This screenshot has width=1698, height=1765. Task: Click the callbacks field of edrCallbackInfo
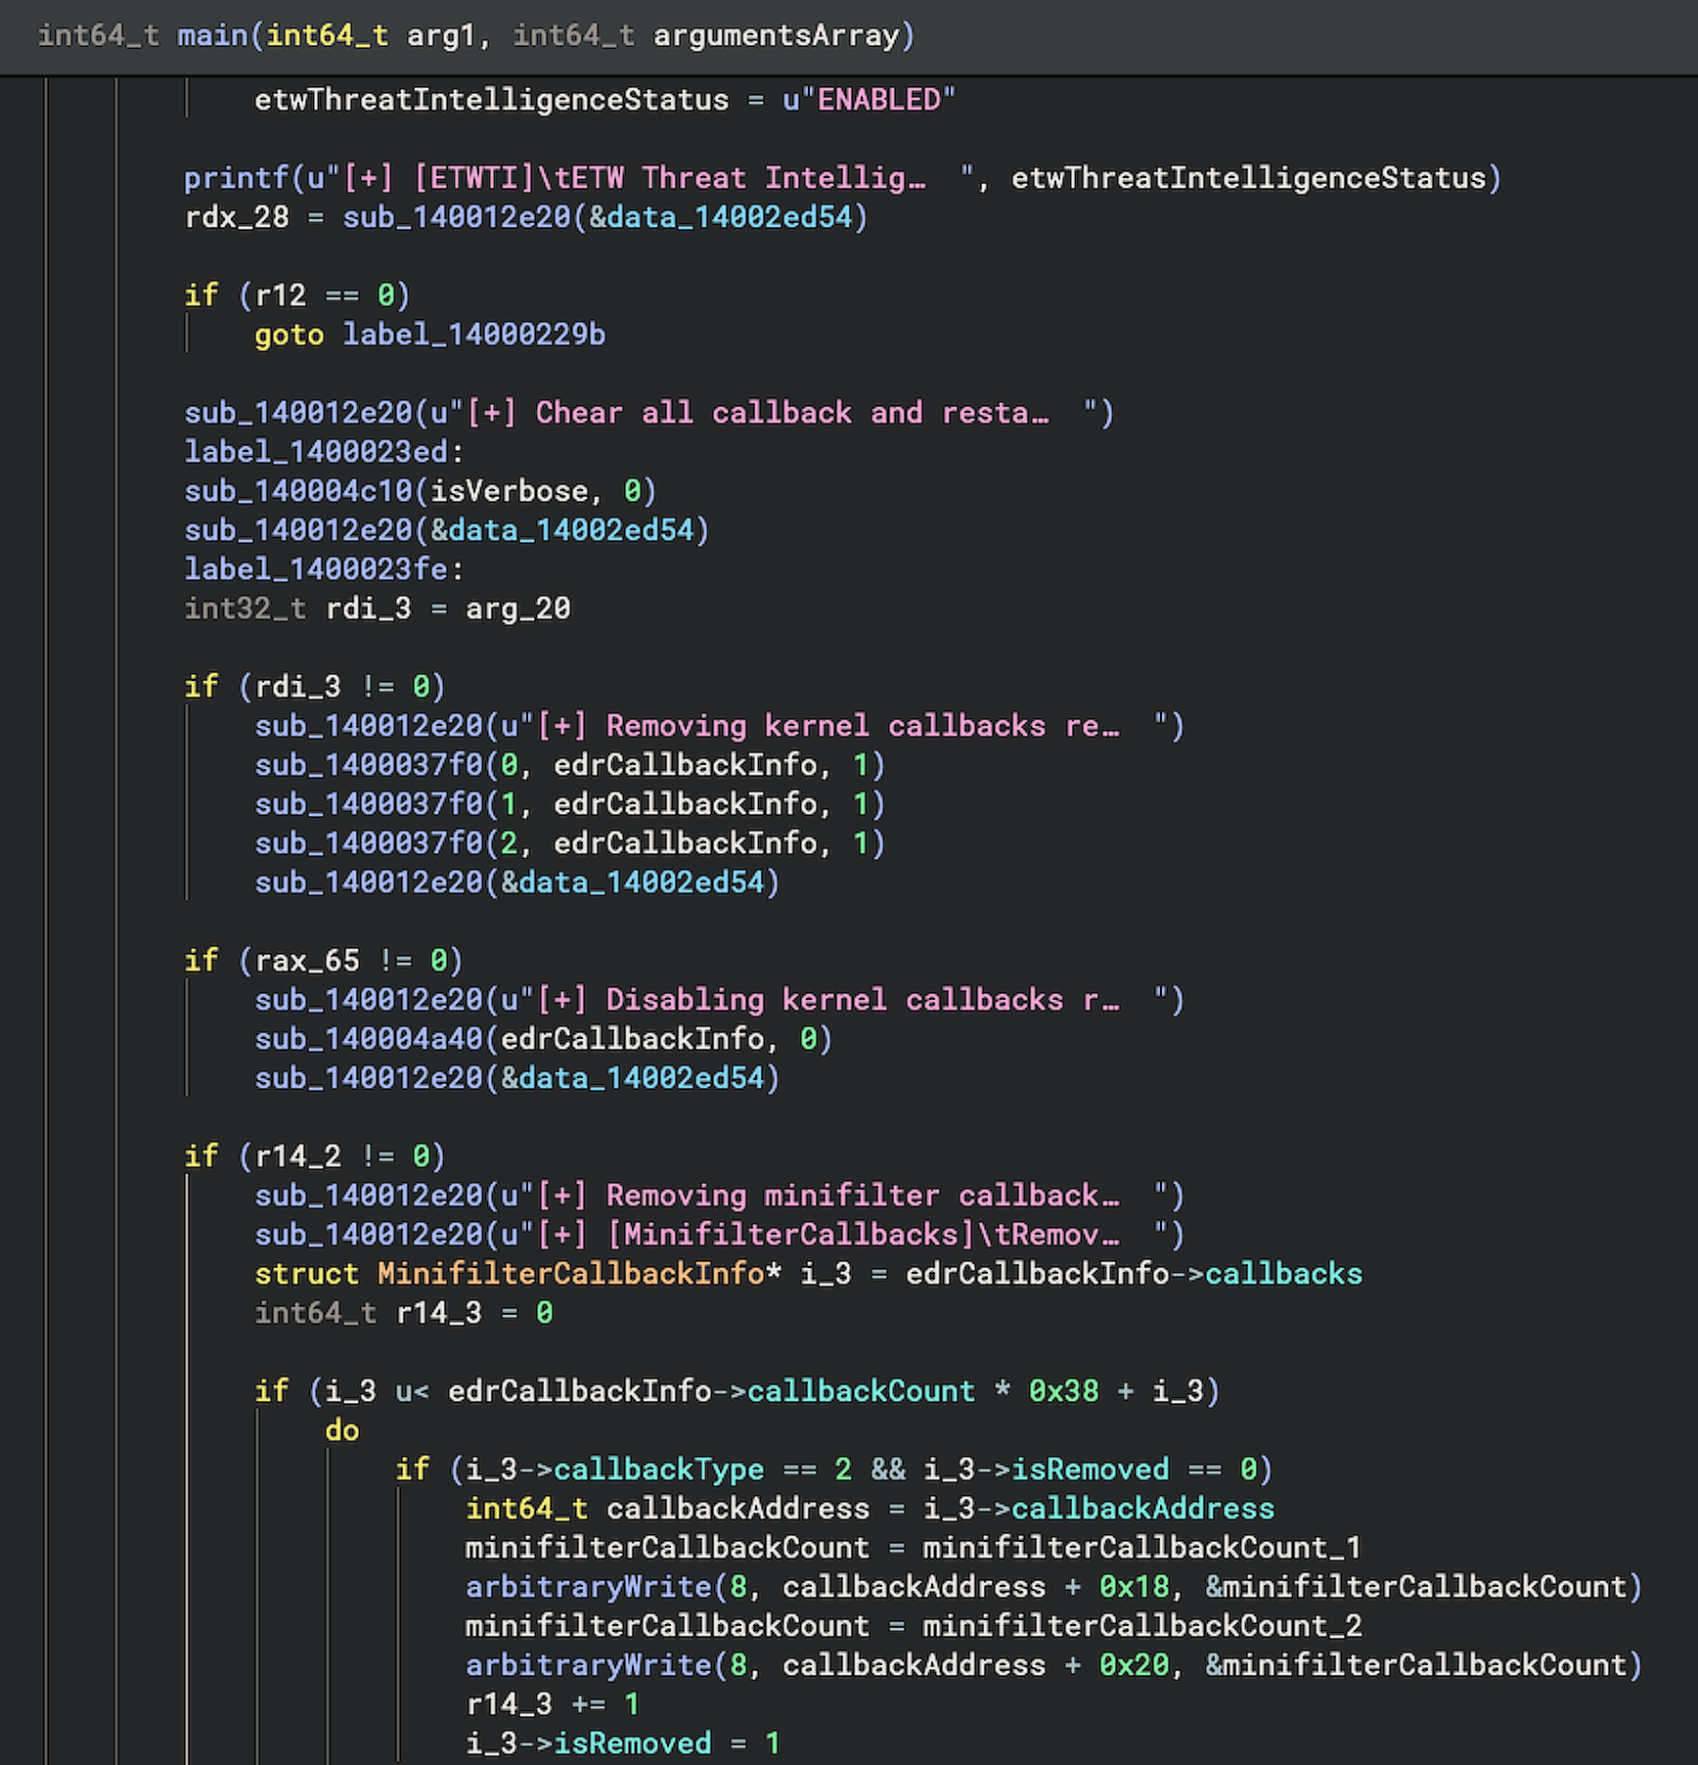click(1283, 1274)
